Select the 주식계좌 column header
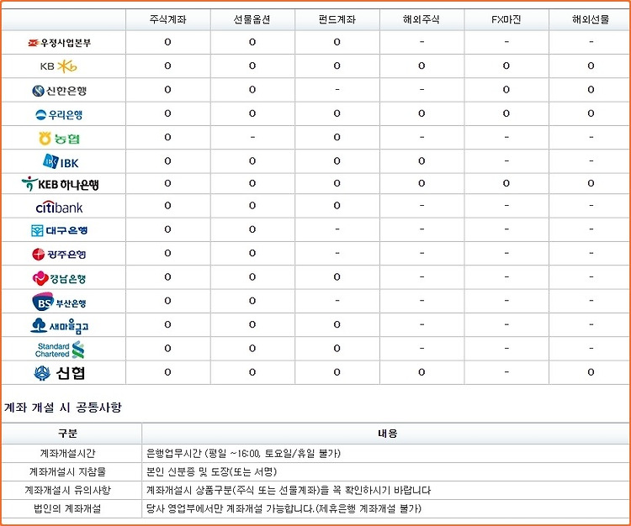Viewport: 631px width, 526px height. [167, 19]
